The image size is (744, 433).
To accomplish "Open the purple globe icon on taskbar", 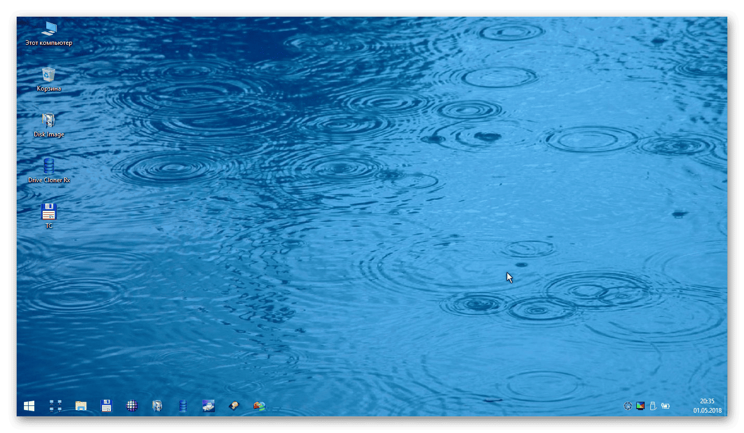I will tap(132, 406).
